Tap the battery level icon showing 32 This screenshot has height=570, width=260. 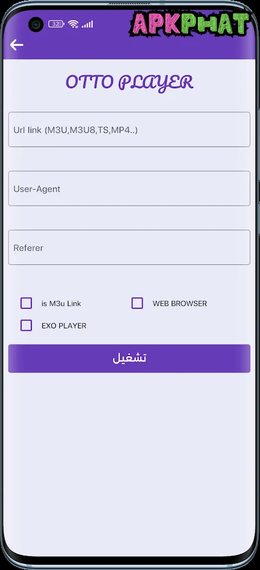(x=56, y=24)
